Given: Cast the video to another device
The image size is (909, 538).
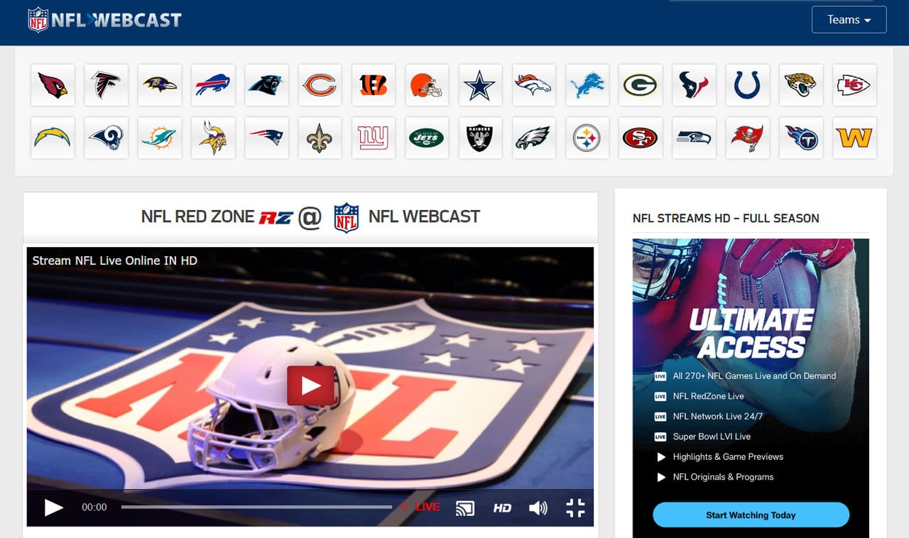Looking at the screenshot, I should click(x=465, y=507).
